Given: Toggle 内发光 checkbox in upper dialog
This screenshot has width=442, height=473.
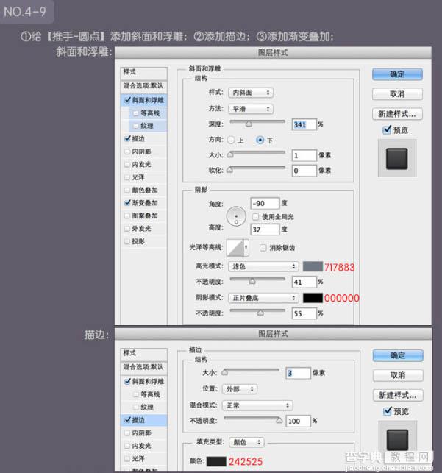Looking at the screenshot, I should [x=127, y=164].
